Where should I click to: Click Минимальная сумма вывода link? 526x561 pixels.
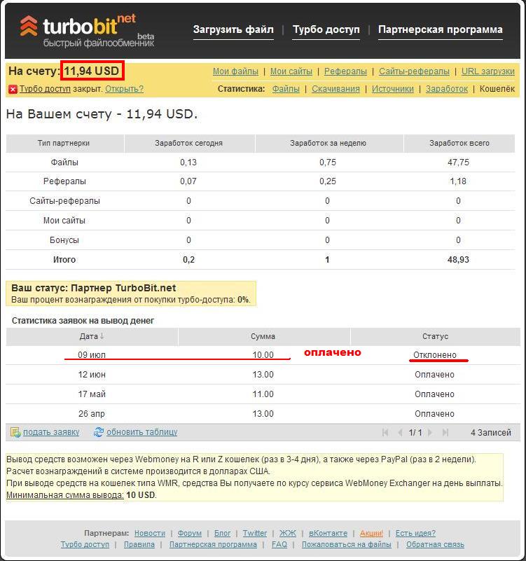(x=64, y=496)
